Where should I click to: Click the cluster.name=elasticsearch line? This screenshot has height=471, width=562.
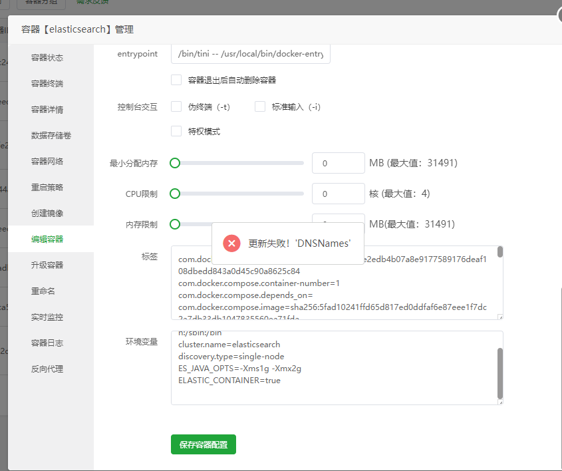tap(229, 345)
